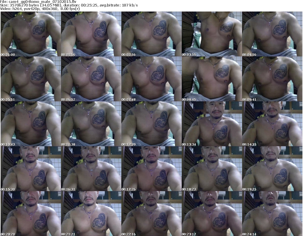Pick the frame stamped 00:10:43
Image resolution: width=303 pixels, height=236 pixels.
click(31, 124)
